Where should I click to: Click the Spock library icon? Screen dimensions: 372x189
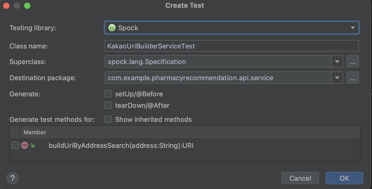pyautogui.click(x=112, y=28)
